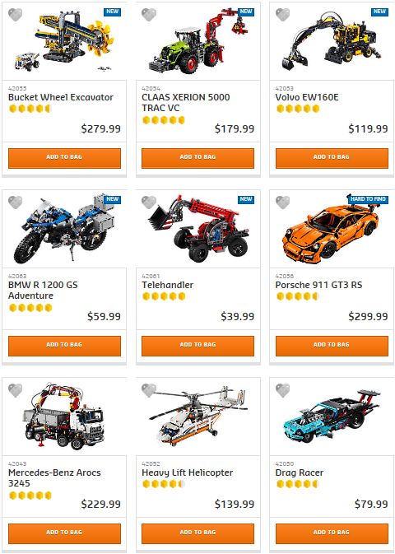View star rating of Drag Racer
The image size is (395, 554).
(298, 484)
